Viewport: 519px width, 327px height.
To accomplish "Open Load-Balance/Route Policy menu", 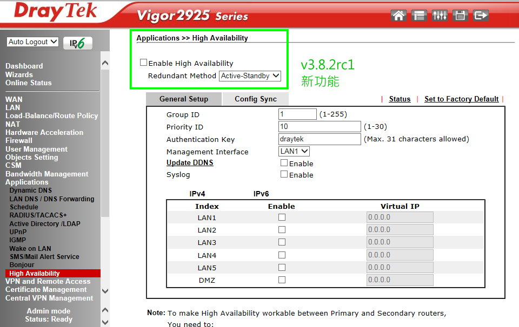I will click(52, 116).
